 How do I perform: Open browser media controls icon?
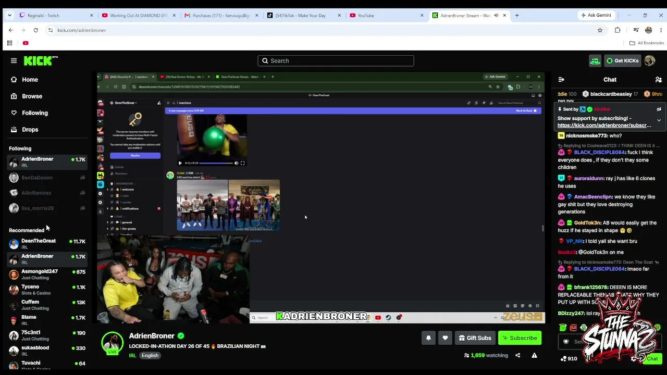[636, 30]
